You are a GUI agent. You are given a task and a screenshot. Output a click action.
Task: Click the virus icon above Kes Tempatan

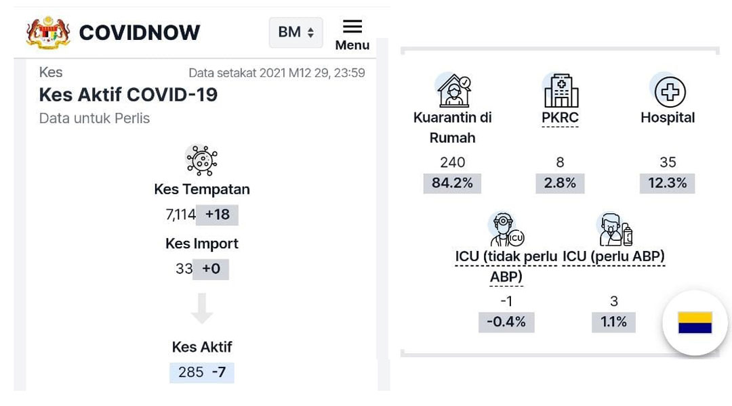[x=202, y=160]
